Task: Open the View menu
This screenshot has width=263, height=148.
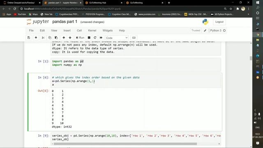Action: click(x=54, y=30)
